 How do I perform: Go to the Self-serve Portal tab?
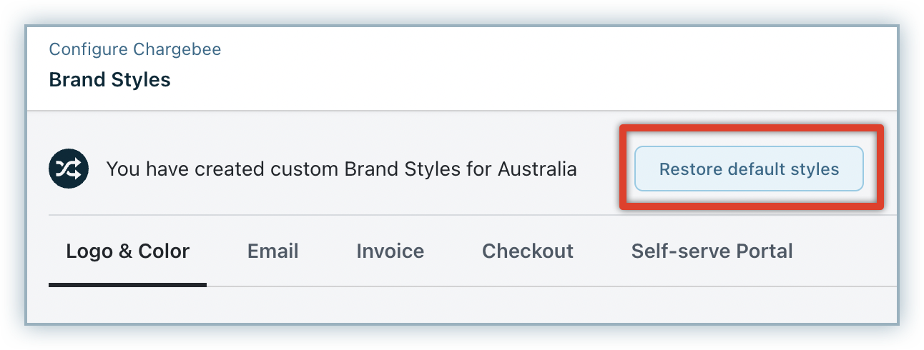point(712,251)
